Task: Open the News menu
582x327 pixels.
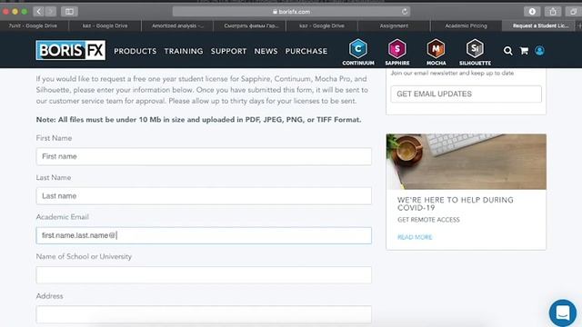Action: pyautogui.click(x=266, y=51)
